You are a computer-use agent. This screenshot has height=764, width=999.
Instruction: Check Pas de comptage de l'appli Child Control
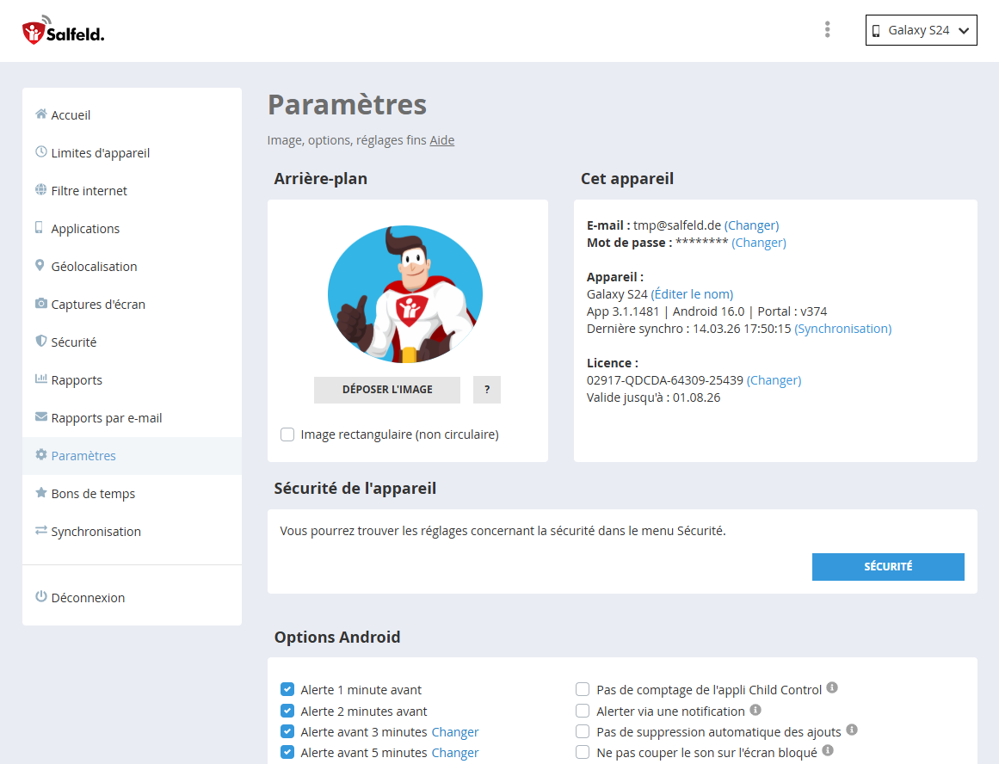pos(583,689)
